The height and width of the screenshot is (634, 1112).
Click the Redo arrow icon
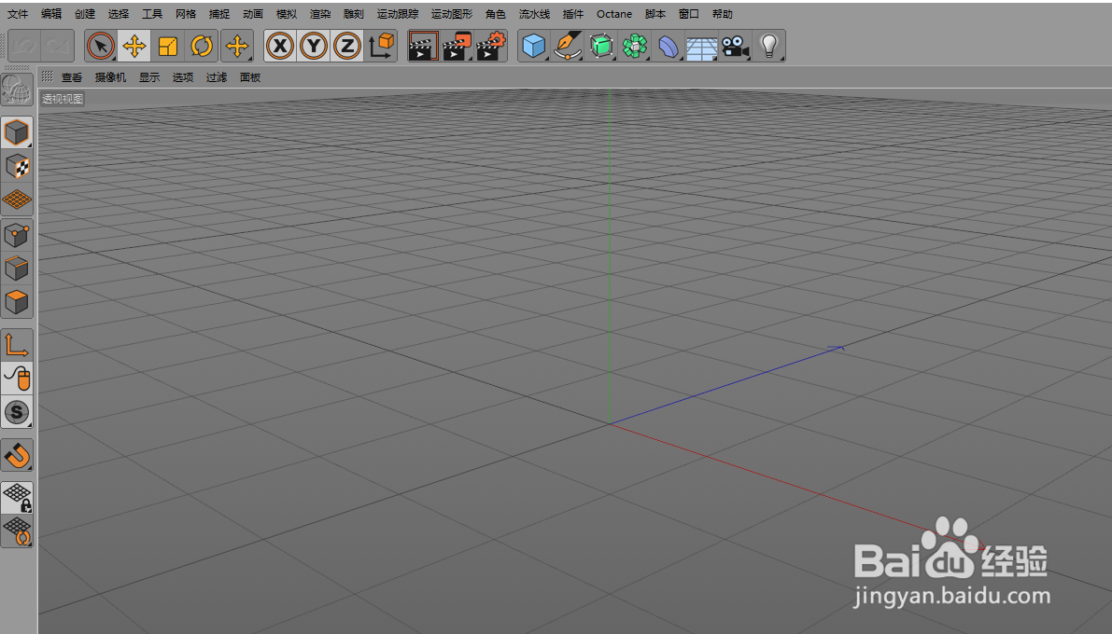click(57, 47)
